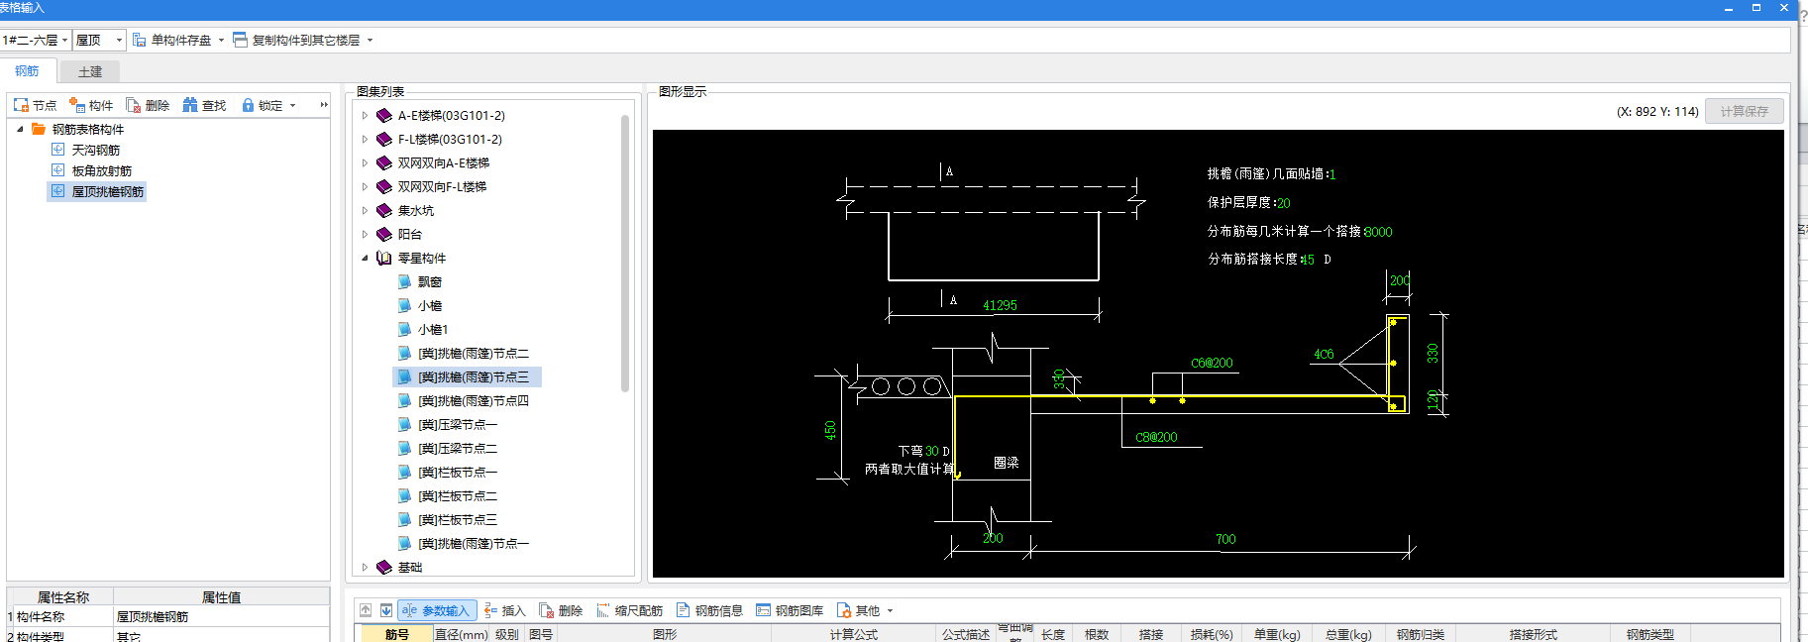
Task: Click the C6@200 rebar parameter in drawing
Action: 1212,364
